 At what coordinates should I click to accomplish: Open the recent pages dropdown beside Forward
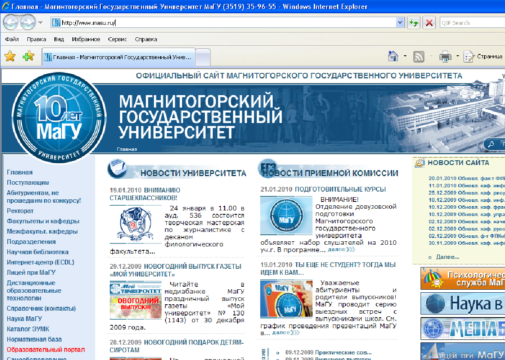tap(40, 23)
